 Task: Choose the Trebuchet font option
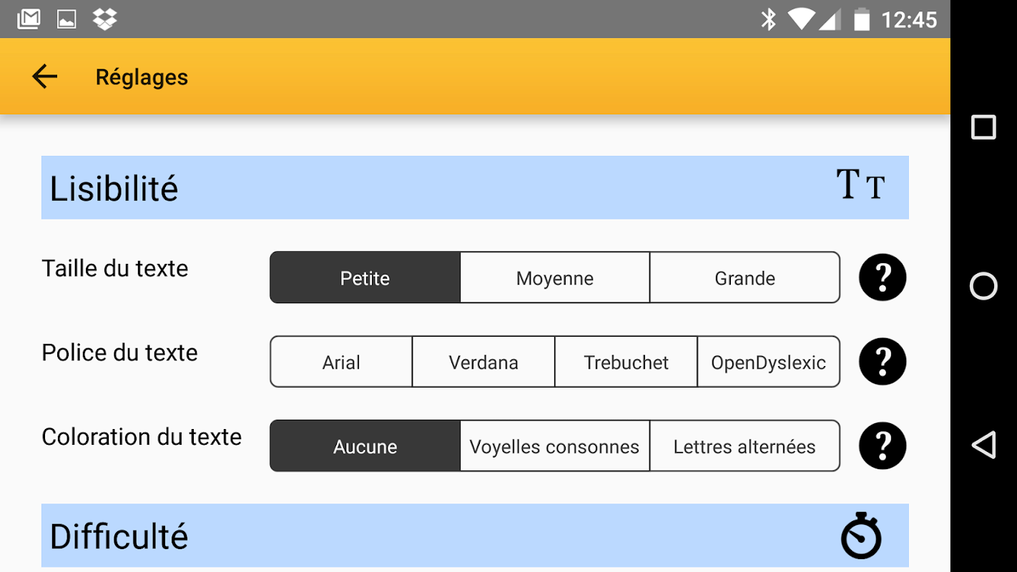point(626,362)
